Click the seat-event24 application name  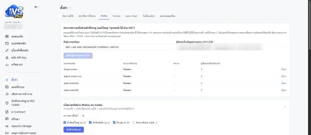(71, 83)
